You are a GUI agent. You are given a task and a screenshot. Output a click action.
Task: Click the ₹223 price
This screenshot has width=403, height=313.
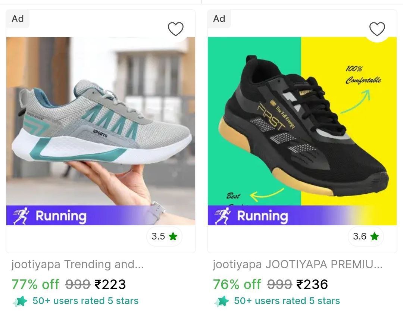pyautogui.click(x=110, y=285)
